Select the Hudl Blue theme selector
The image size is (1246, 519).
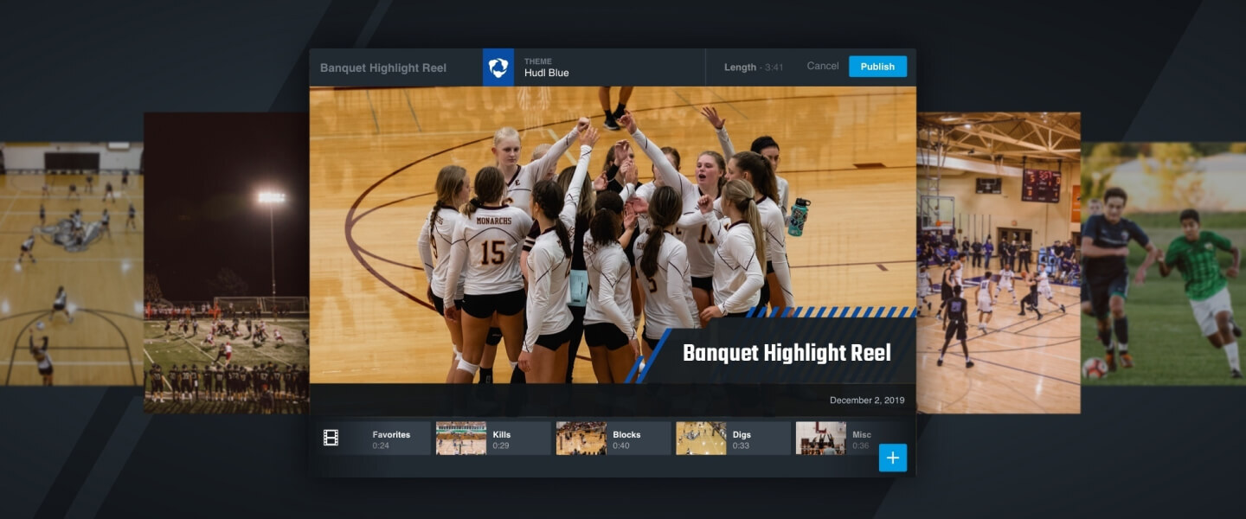click(x=594, y=67)
